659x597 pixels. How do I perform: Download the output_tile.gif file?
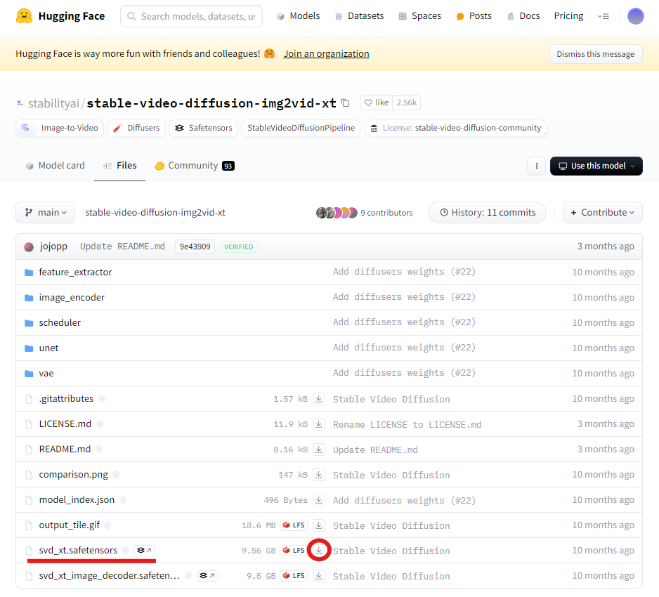pos(319,525)
